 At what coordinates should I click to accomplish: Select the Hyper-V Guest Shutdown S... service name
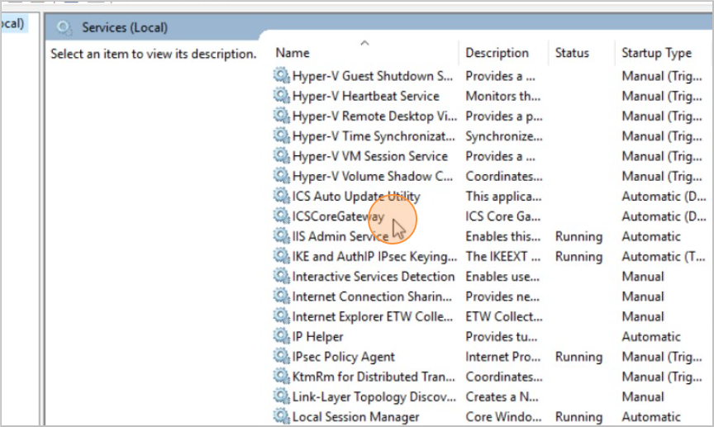373,76
